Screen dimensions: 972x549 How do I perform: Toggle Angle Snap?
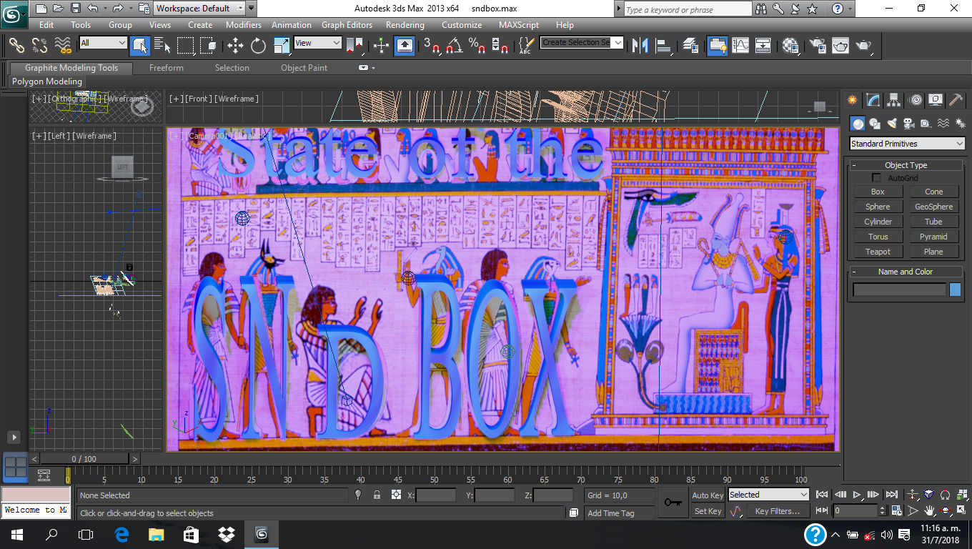[x=454, y=45]
